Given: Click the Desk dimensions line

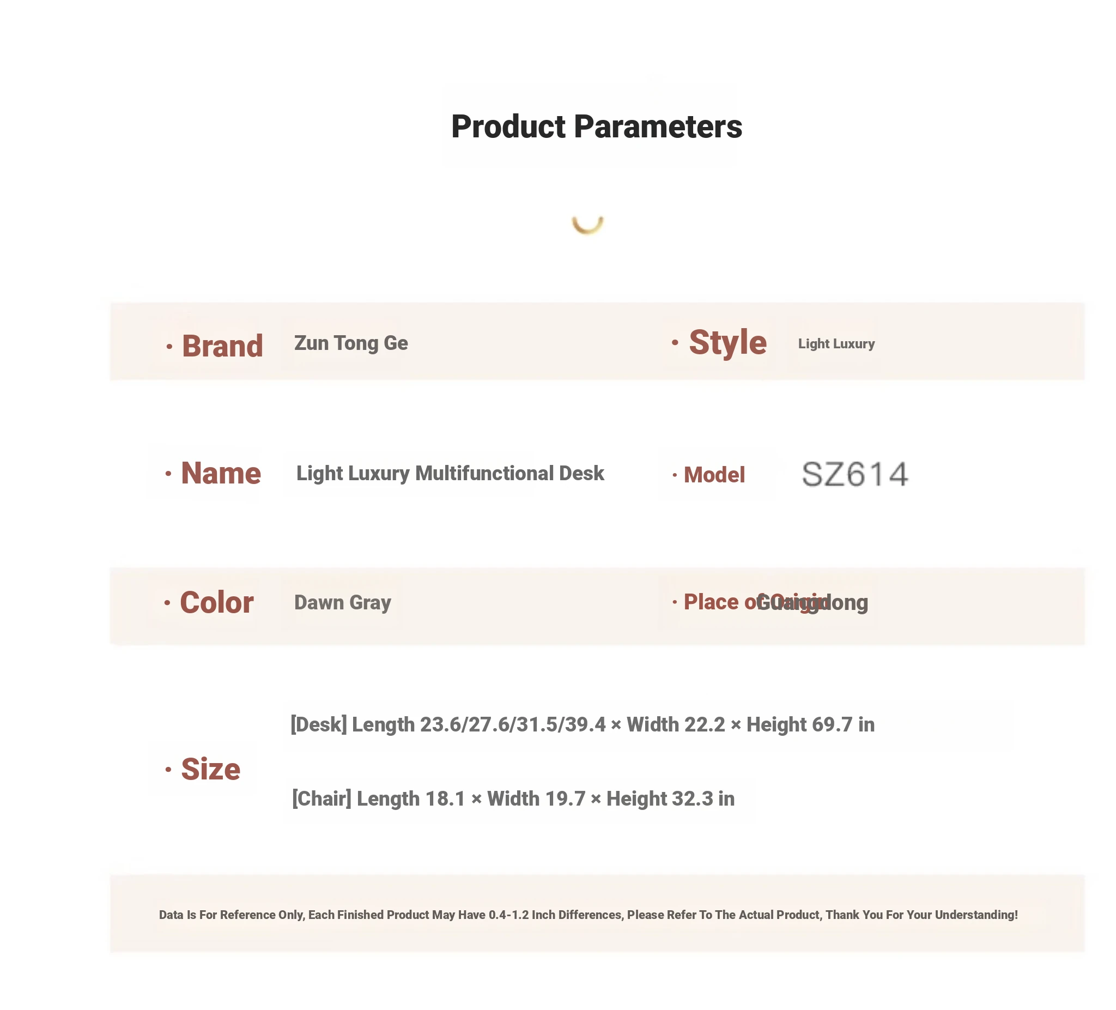Looking at the screenshot, I should [x=583, y=724].
